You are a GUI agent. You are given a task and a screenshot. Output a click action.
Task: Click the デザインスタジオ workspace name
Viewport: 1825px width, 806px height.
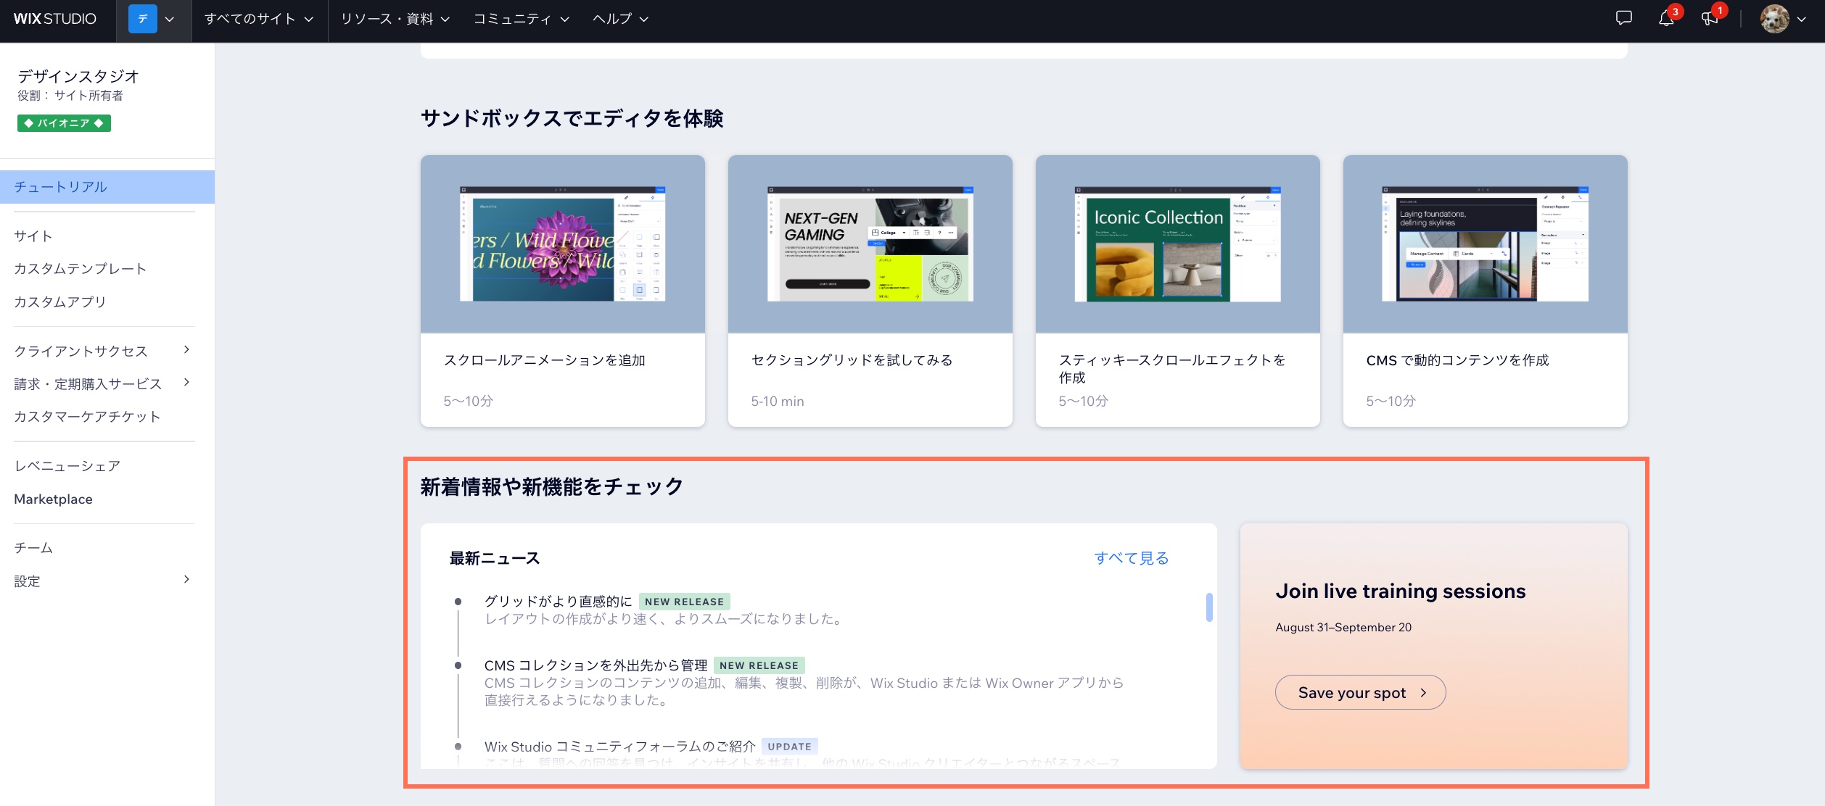pyautogui.click(x=78, y=76)
